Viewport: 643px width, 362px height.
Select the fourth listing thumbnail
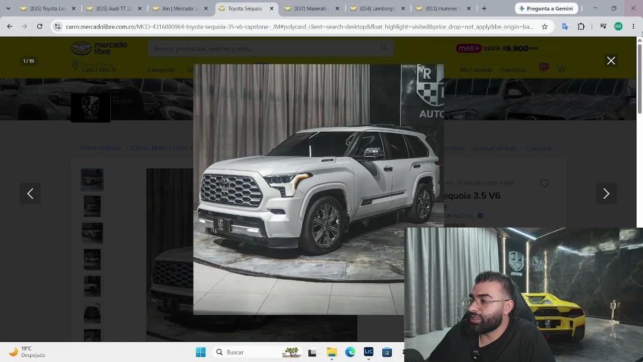click(x=92, y=259)
